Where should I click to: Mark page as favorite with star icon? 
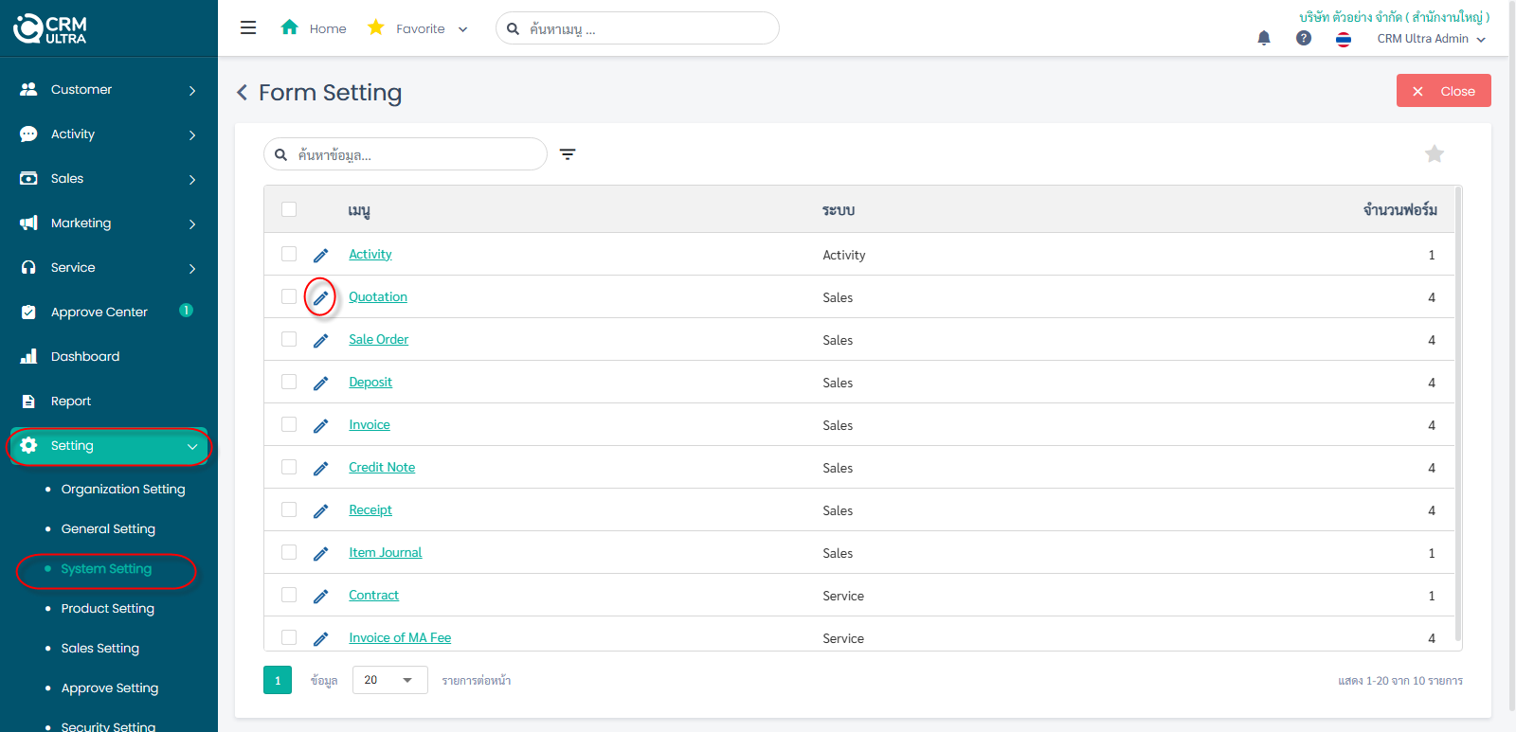(x=1434, y=153)
